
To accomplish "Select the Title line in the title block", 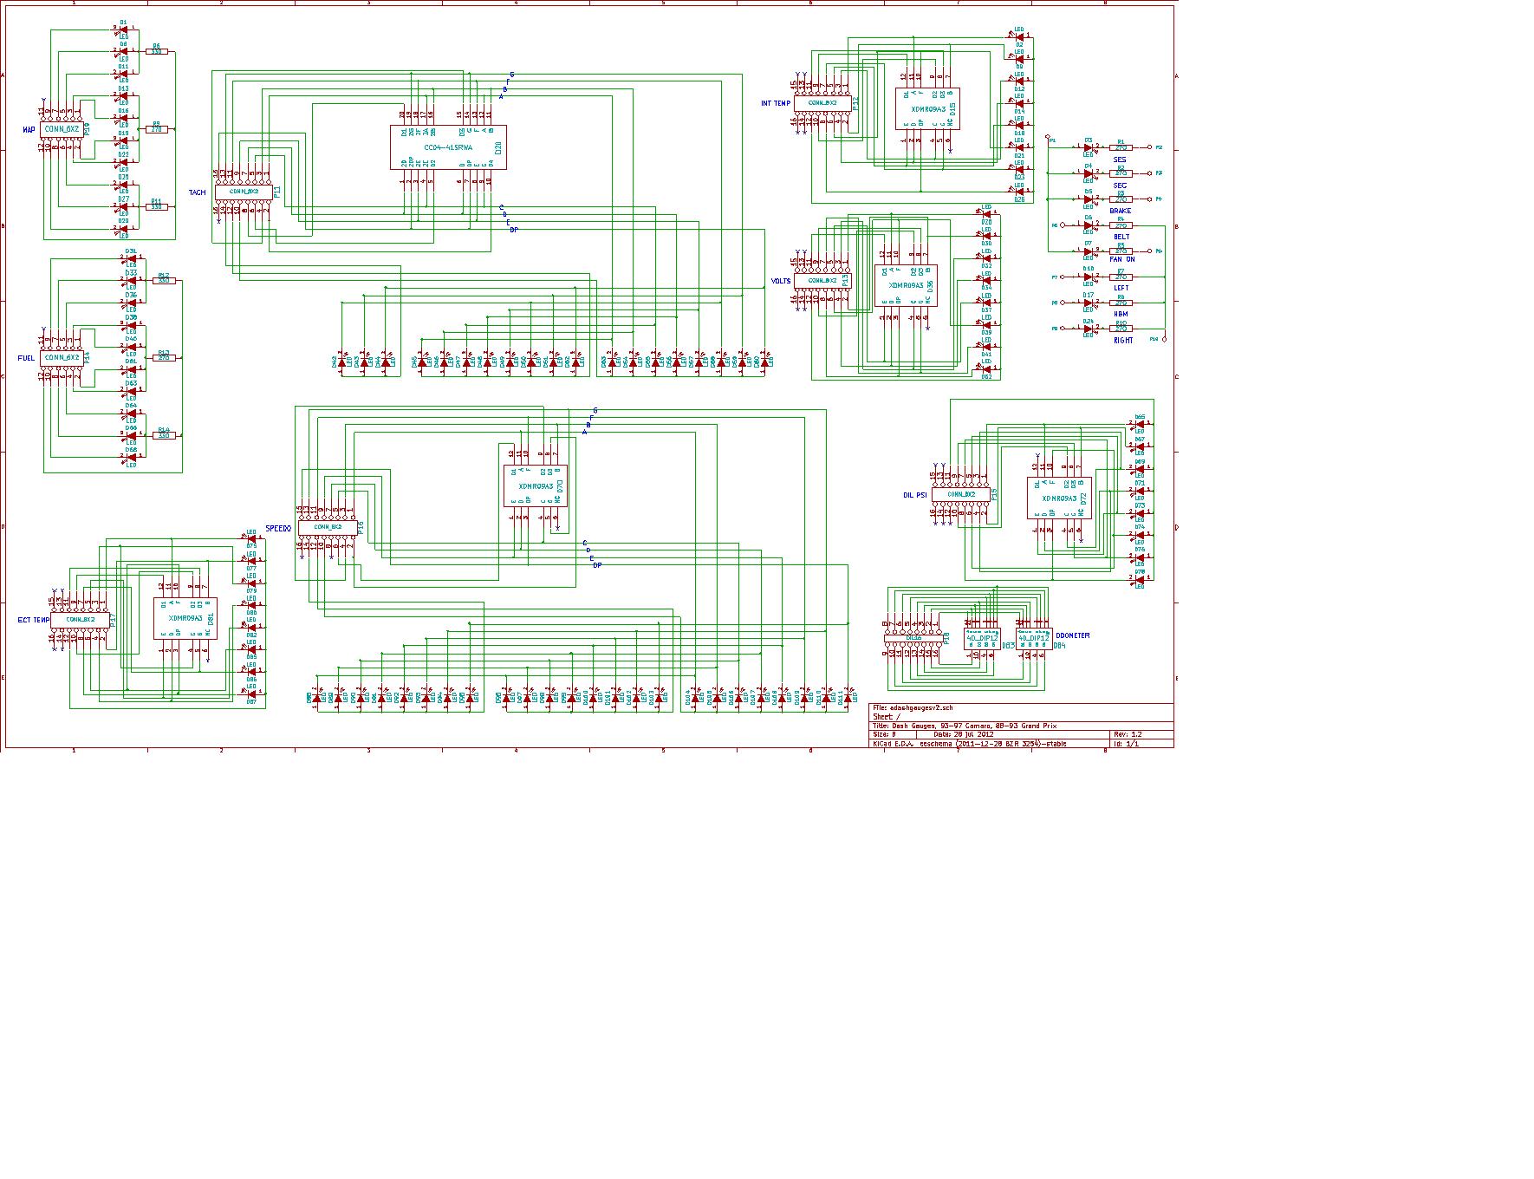I will [x=965, y=726].
